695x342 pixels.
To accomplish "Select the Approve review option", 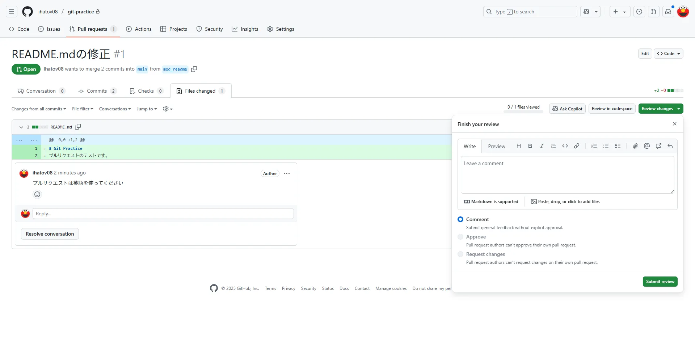I will [x=460, y=237].
